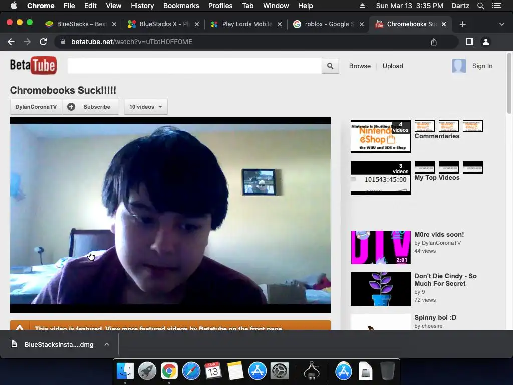Click the Subscribe button label
Viewport: 513px width, 385px height.
tap(97, 107)
